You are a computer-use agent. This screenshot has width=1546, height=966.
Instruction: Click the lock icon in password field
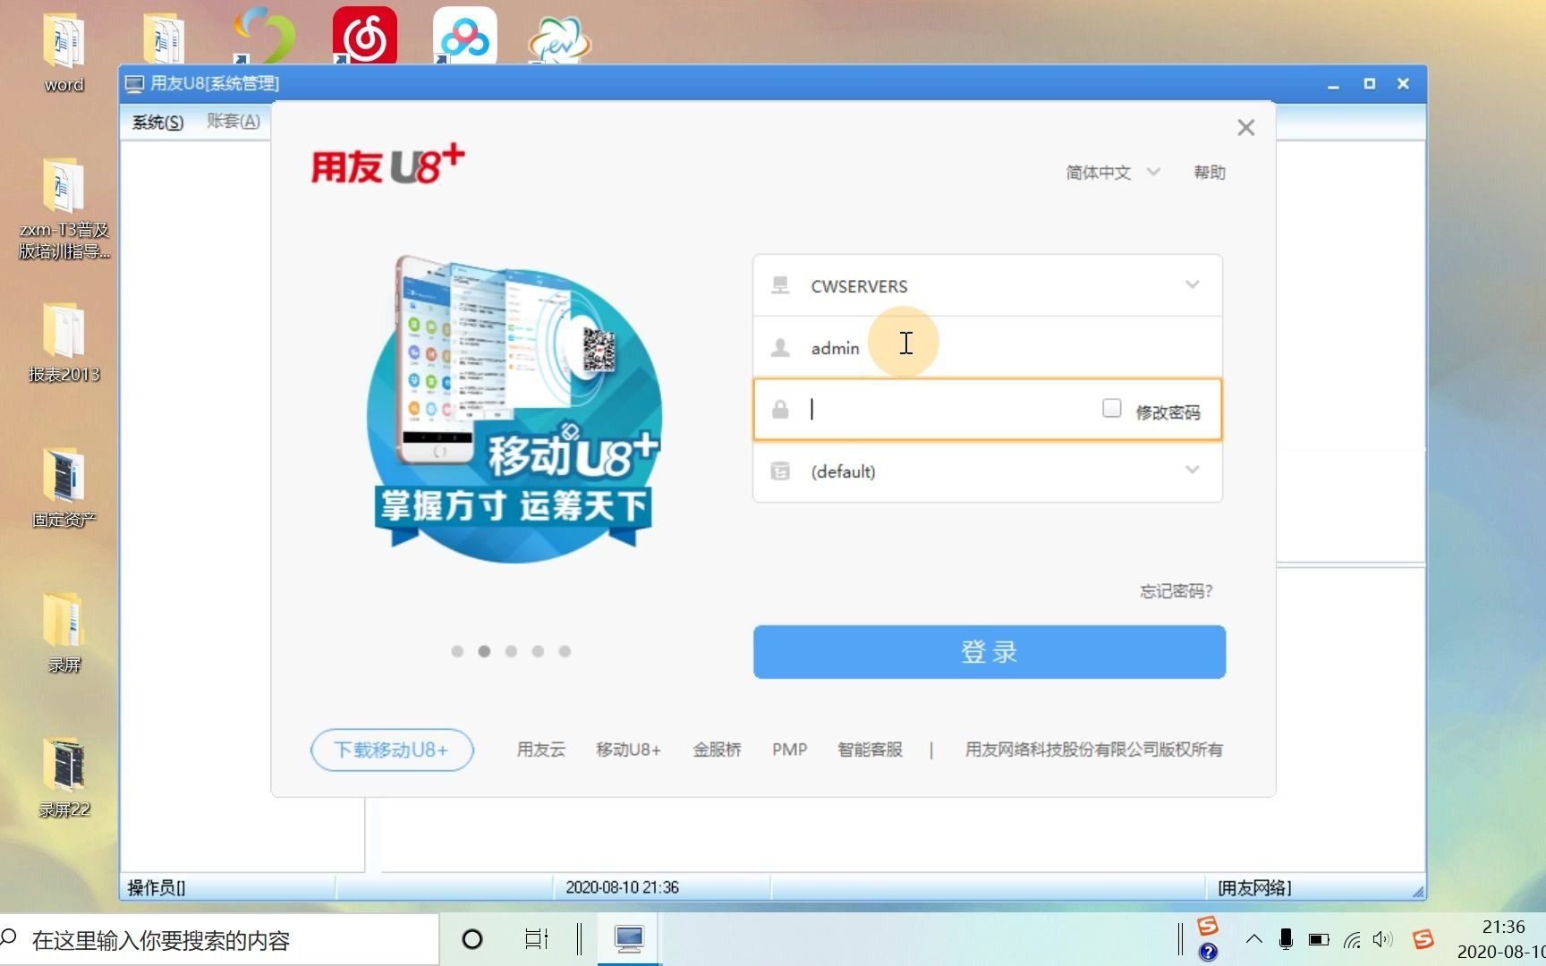(x=780, y=410)
